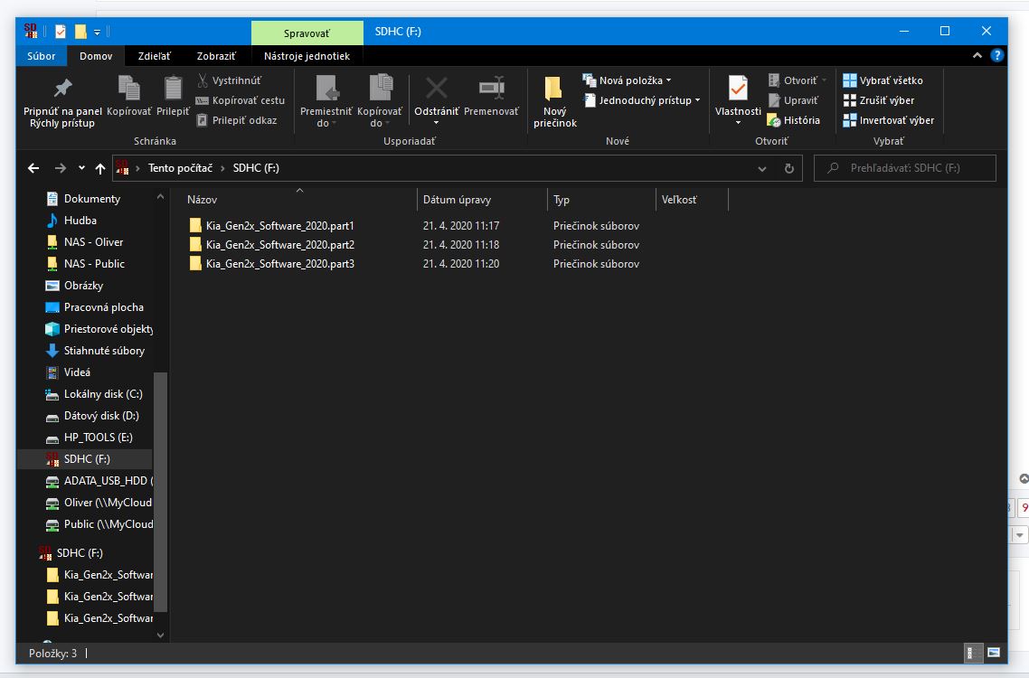Navigate back with the left arrow

point(33,168)
